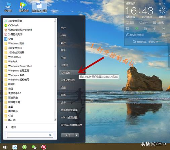Click 返回 to go back in start menu
Viewport: 170px width, 150px height.
tap(13, 127)
